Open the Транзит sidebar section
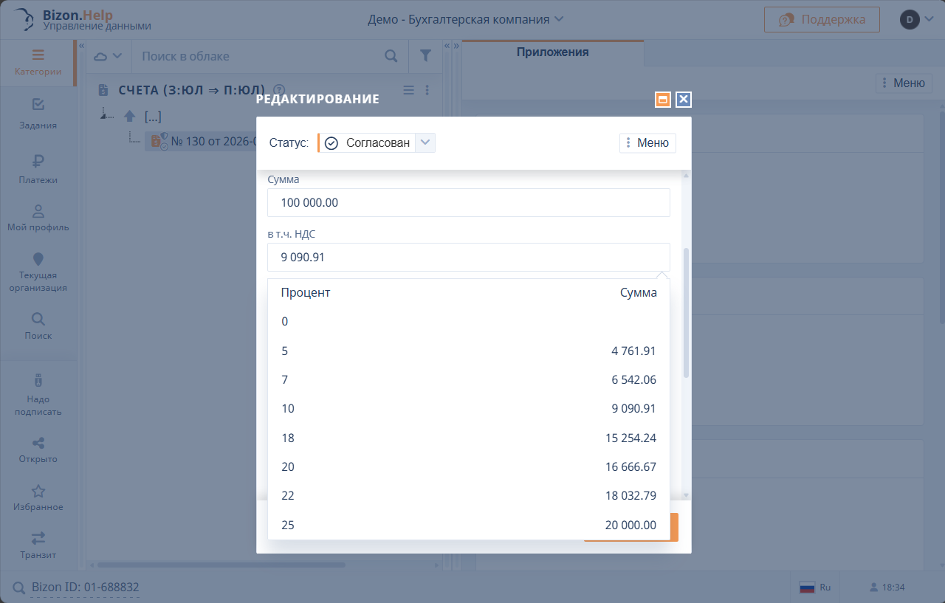945x603 pixels. [x=38, y=545]
